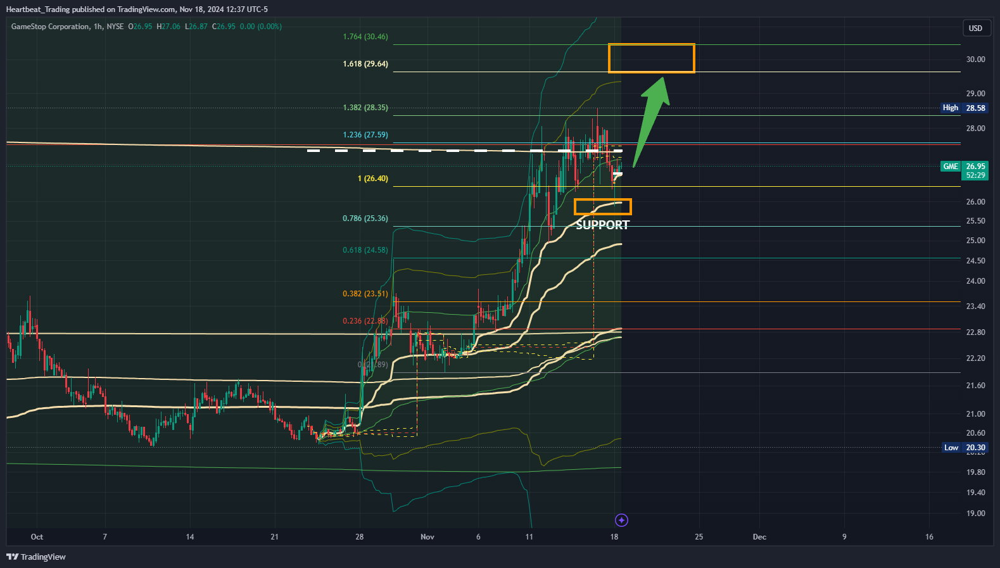Click the 16 date label on the time axis
The image size is (1000, 568).
click(929, 537)
